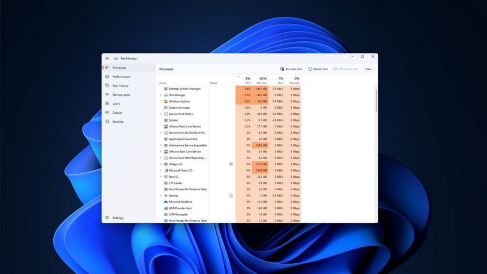
Task: Click the CTF Loader process icon
Action: tap(166, 183)
